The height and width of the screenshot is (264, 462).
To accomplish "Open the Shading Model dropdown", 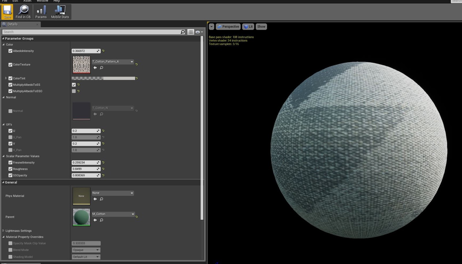I will [x=86, y=257].
